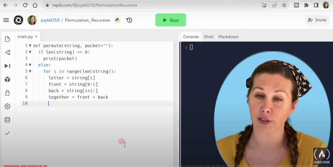Collapse the for loop at line 5
This screenshot has height=167, width=333.
30,71
